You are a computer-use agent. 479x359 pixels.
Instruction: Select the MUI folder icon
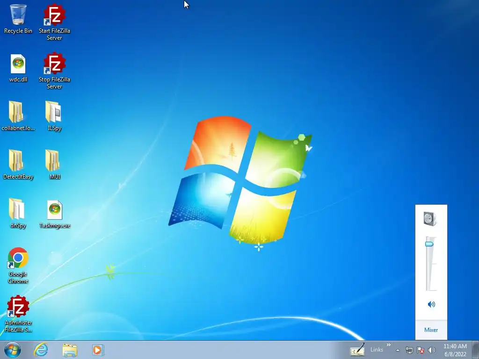[x=54, y=165]
